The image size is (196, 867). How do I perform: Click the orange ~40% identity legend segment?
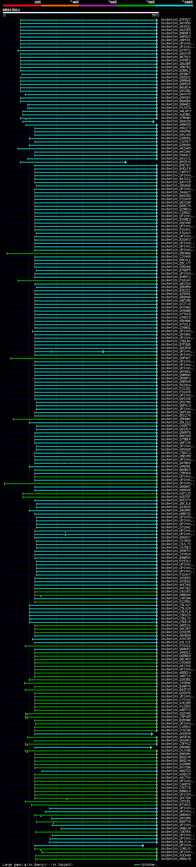60,6
